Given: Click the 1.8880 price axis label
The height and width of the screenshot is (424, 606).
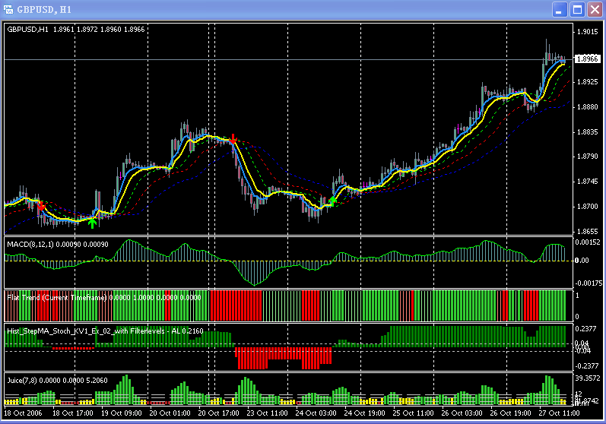Looking at the screenshot, I should 587,107.
